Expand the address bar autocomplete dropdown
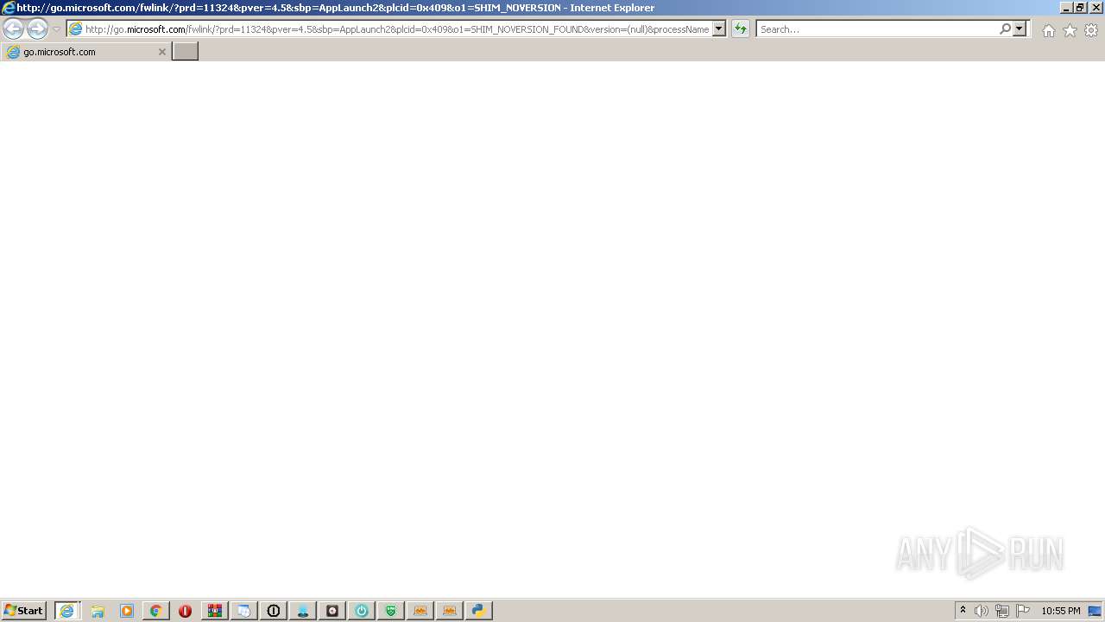The width and height of the screenshot is (1105, 622). click(718, 29)
